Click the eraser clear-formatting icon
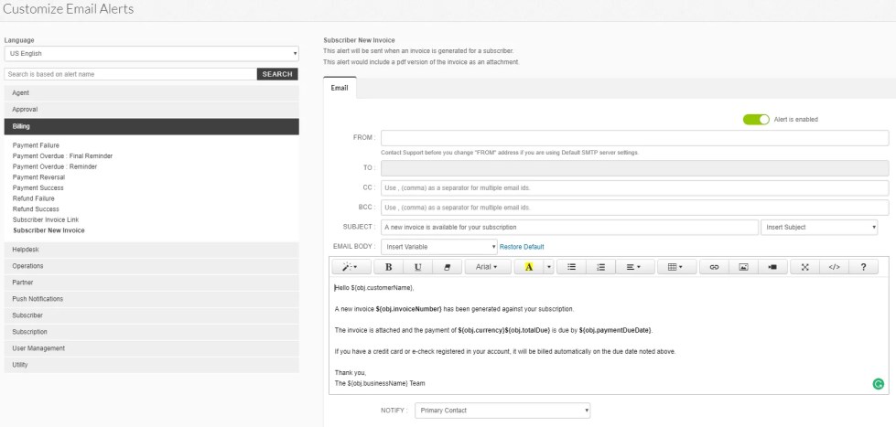This screenshot has height=427, width=896. click(x=447, y=267)
